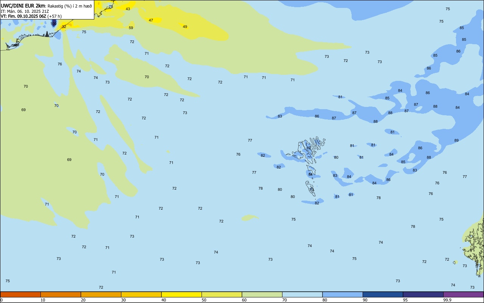The height and width of the screenshot is (303, 484).
Task: Pick the 20–30 amber legend swatch
Action: tap(101, 294)
